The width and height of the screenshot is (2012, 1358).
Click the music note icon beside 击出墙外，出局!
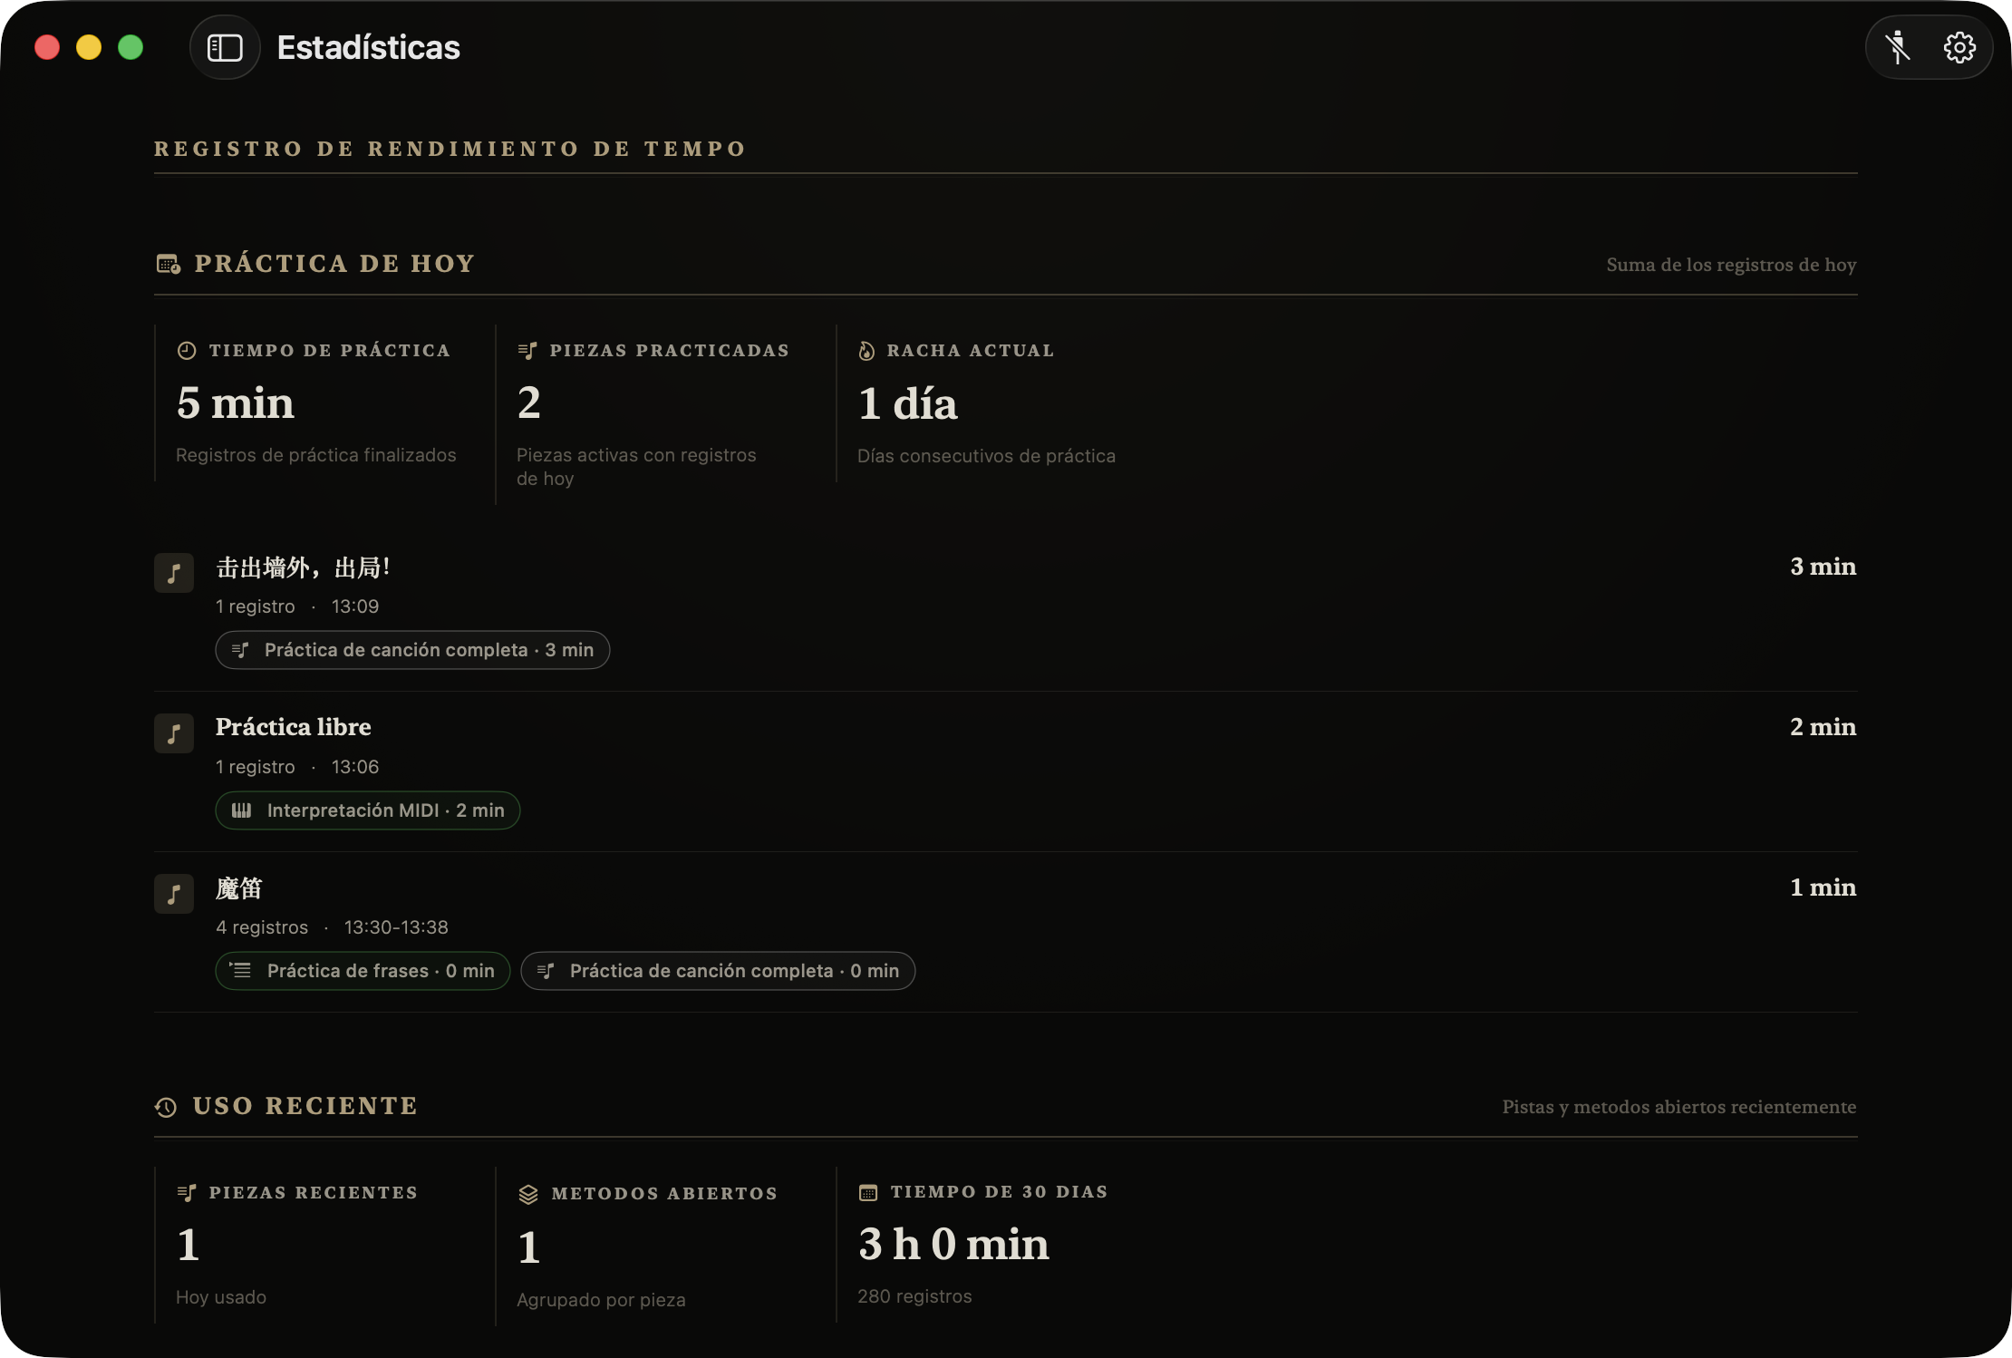174,573
